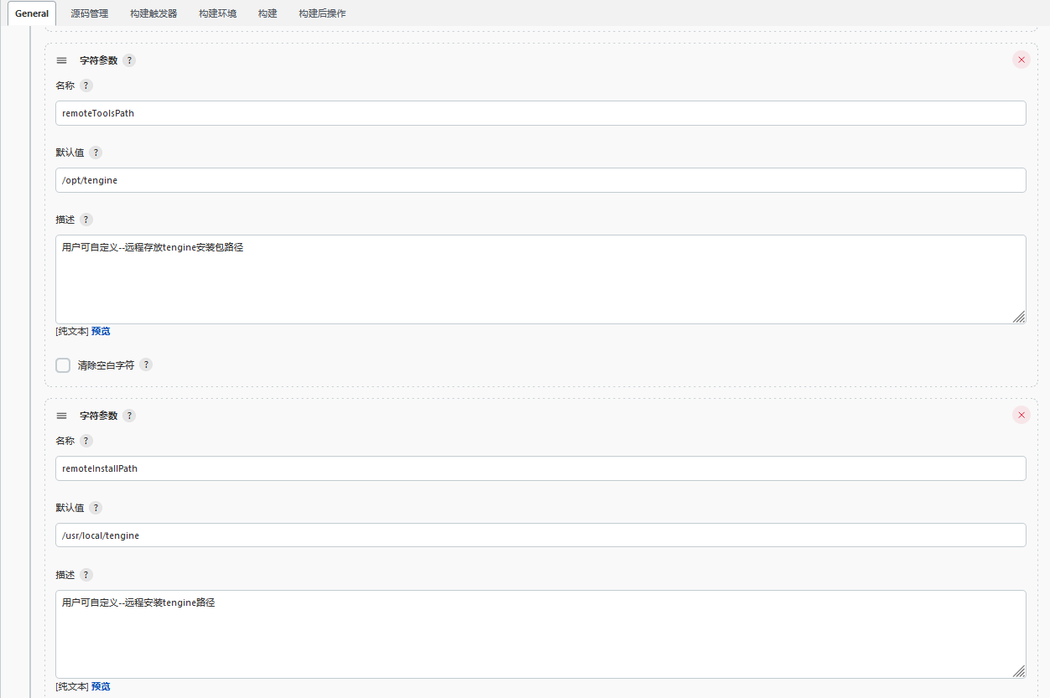Enable 清除空白字符 checkbox
1050x698 pixels.
63,365
